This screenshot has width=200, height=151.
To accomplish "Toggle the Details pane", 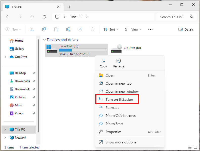I will coord(186,30).
